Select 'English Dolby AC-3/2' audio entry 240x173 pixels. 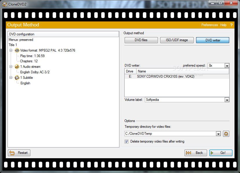tap(35, 72)
